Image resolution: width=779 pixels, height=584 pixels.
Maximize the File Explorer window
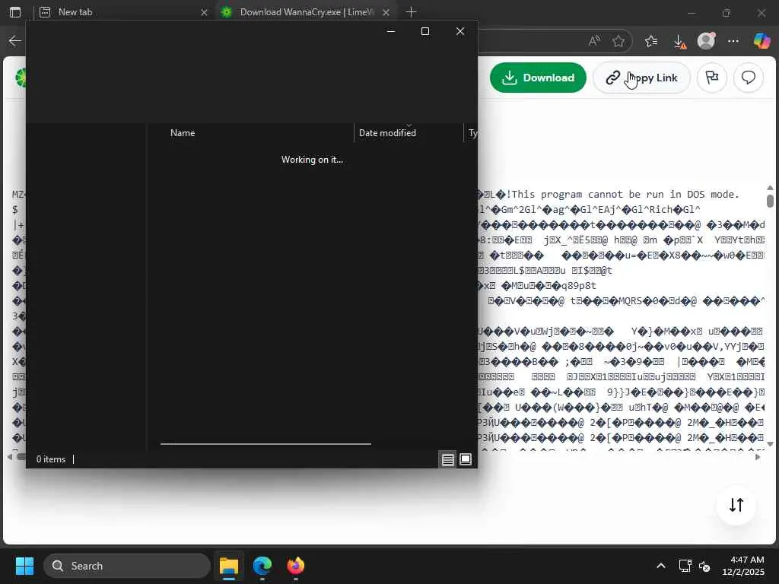[425, 31]
